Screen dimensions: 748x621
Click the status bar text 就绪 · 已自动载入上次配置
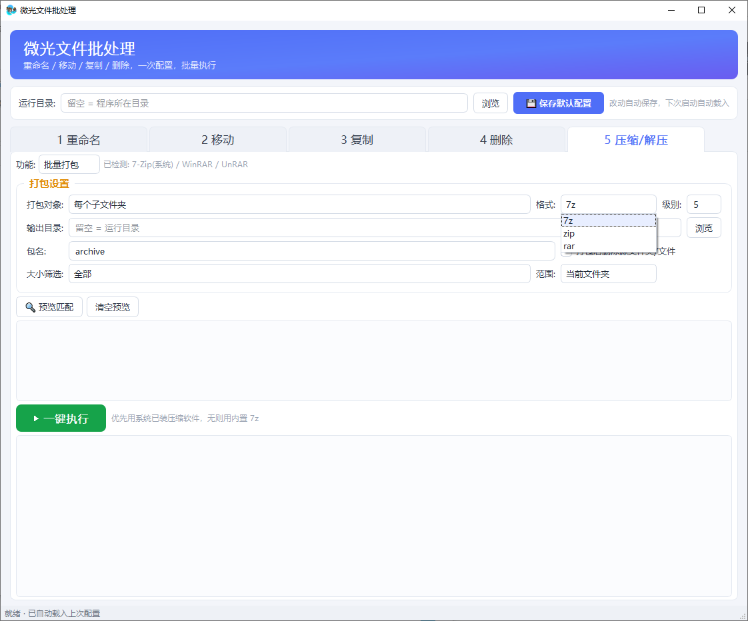[x=53, y=614]
